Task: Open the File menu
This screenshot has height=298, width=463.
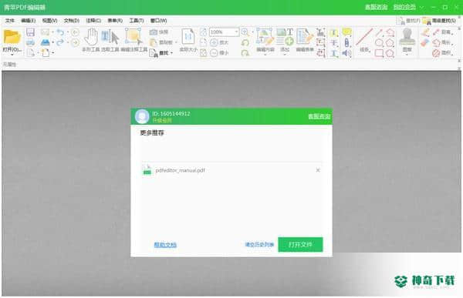Action: point(10,21)
